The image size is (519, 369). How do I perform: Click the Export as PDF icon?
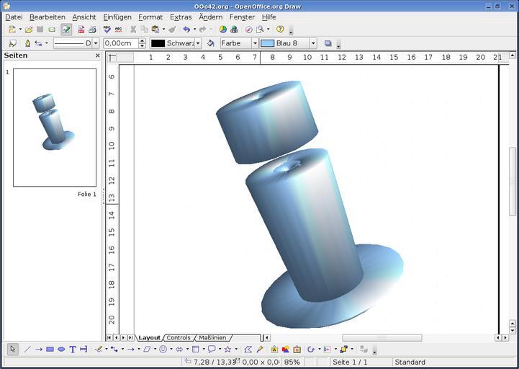tap(81, 30)
